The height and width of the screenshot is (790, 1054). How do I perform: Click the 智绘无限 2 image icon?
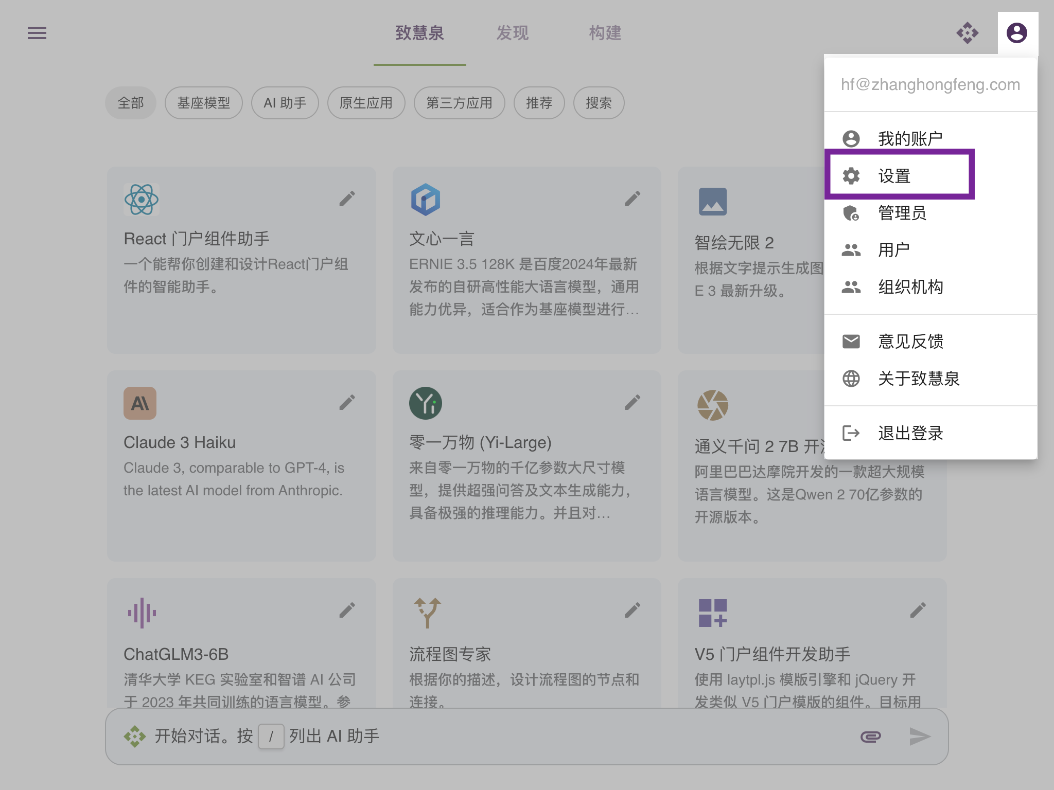point(713,202)
